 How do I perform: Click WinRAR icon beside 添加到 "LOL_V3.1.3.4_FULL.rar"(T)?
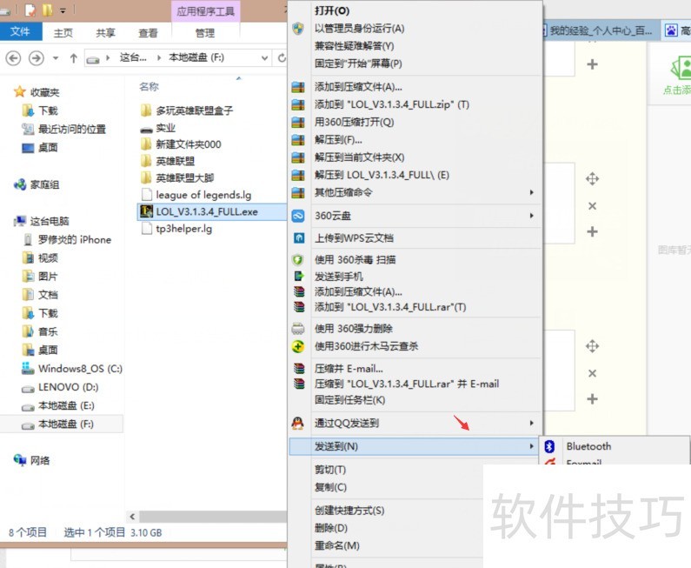click(299, 307)
